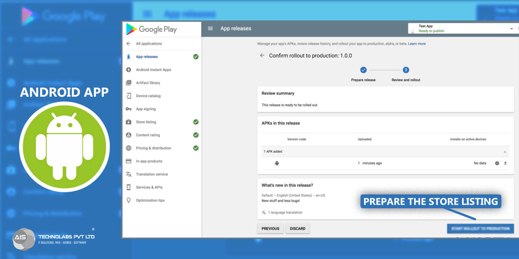Open In-app products page

point(149,161)
